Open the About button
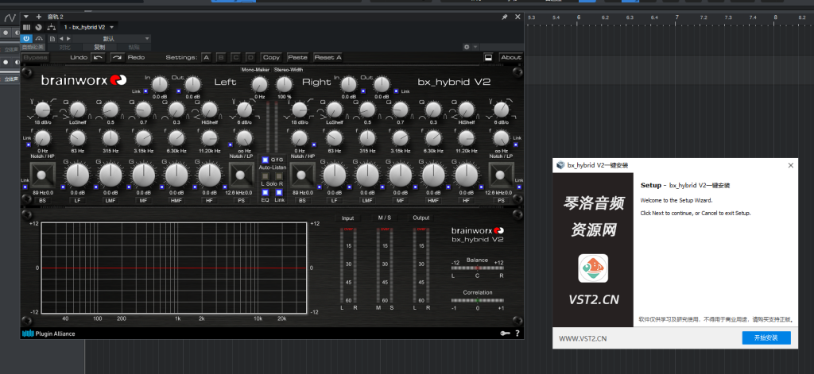Viewport: 814px width, 374px height. [x=510, y=58]
